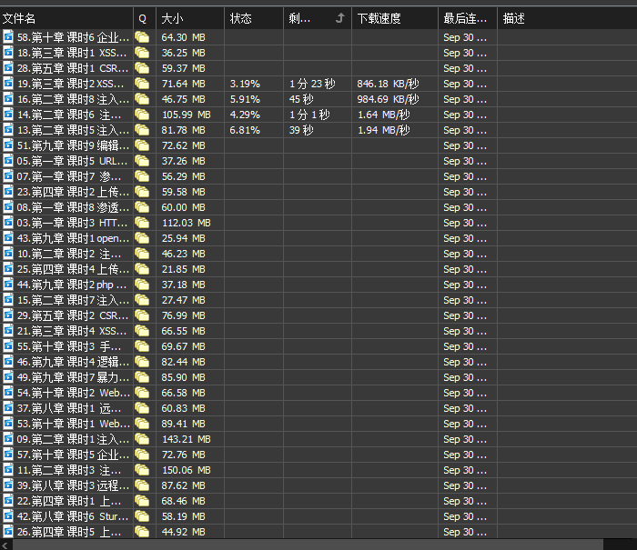Click file icon of 05.第一章 课时5 URL row

click(8, 161)
